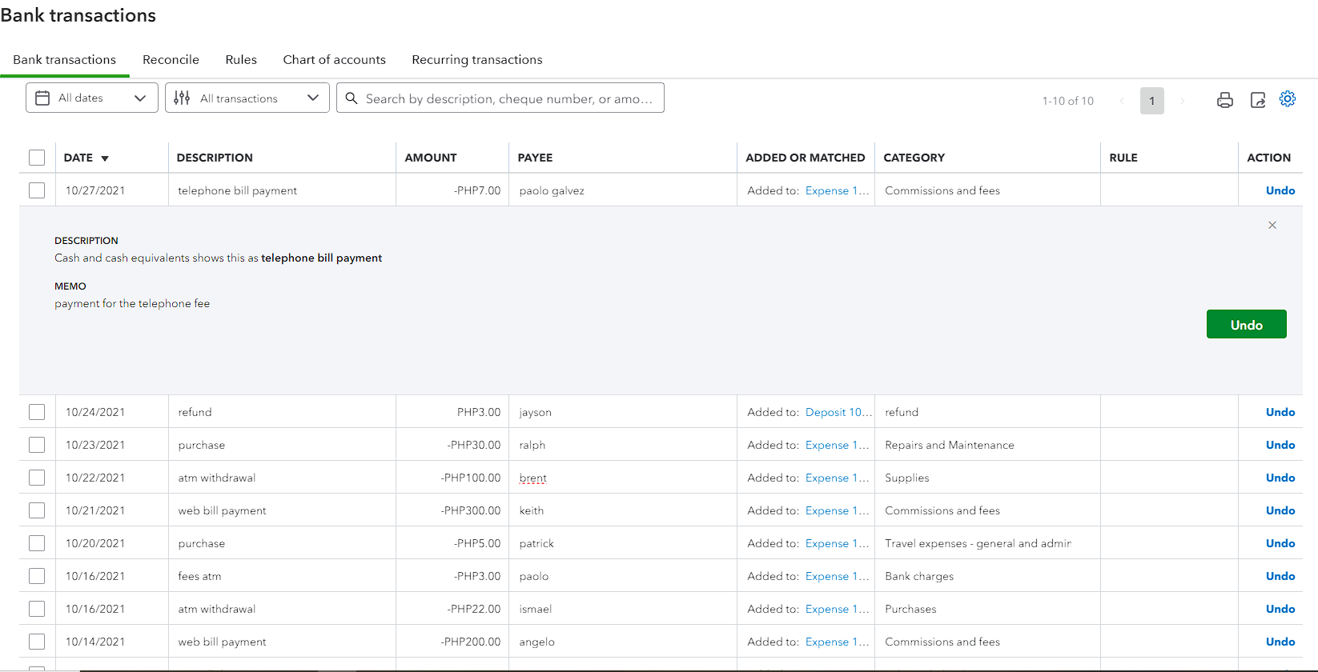Tick the fees atm row checkbox

(x=37, y=576)
